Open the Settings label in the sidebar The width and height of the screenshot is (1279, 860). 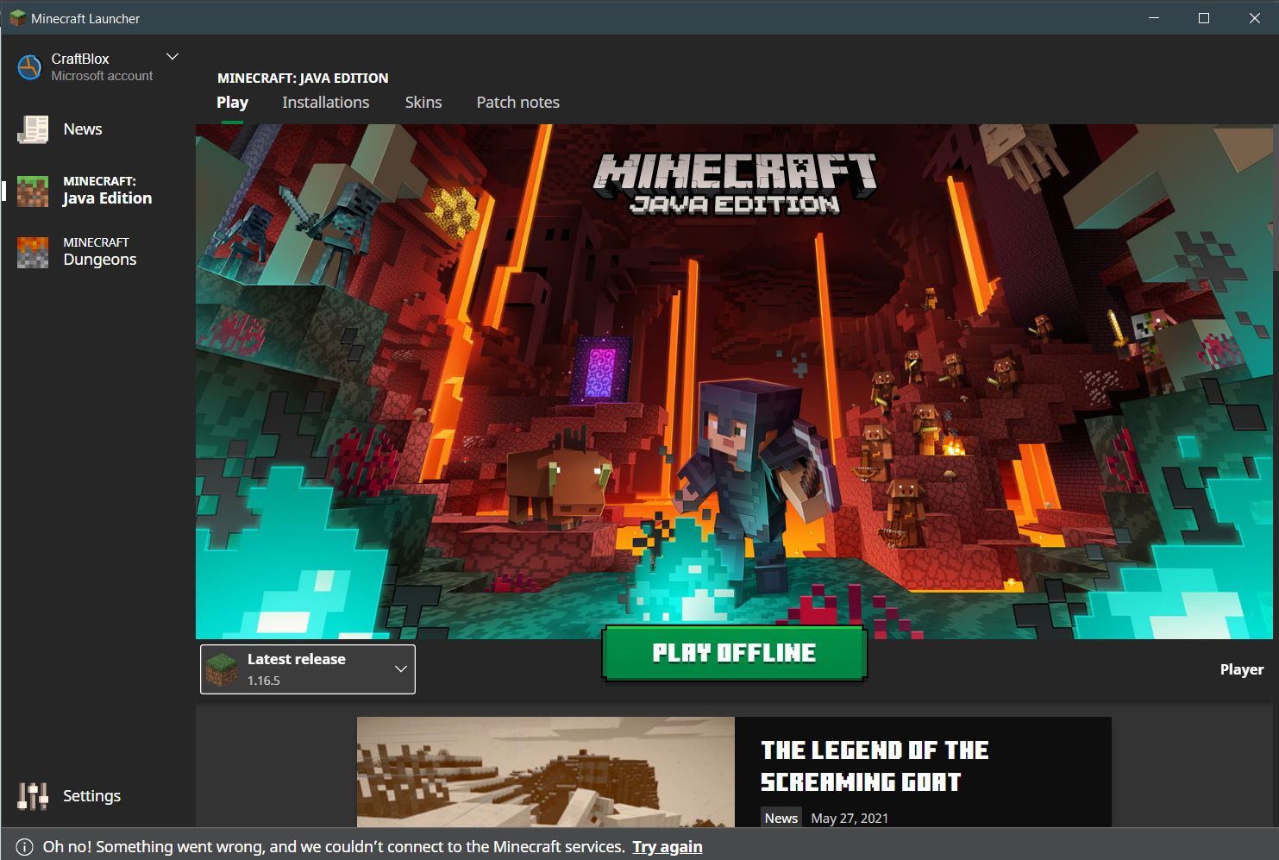[x=91, y=796]
